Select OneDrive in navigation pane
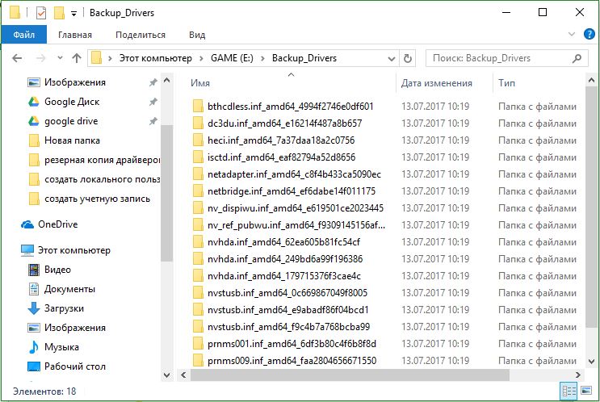The width and height of the screenshot is (600, 402). click(x=58, y=224)
